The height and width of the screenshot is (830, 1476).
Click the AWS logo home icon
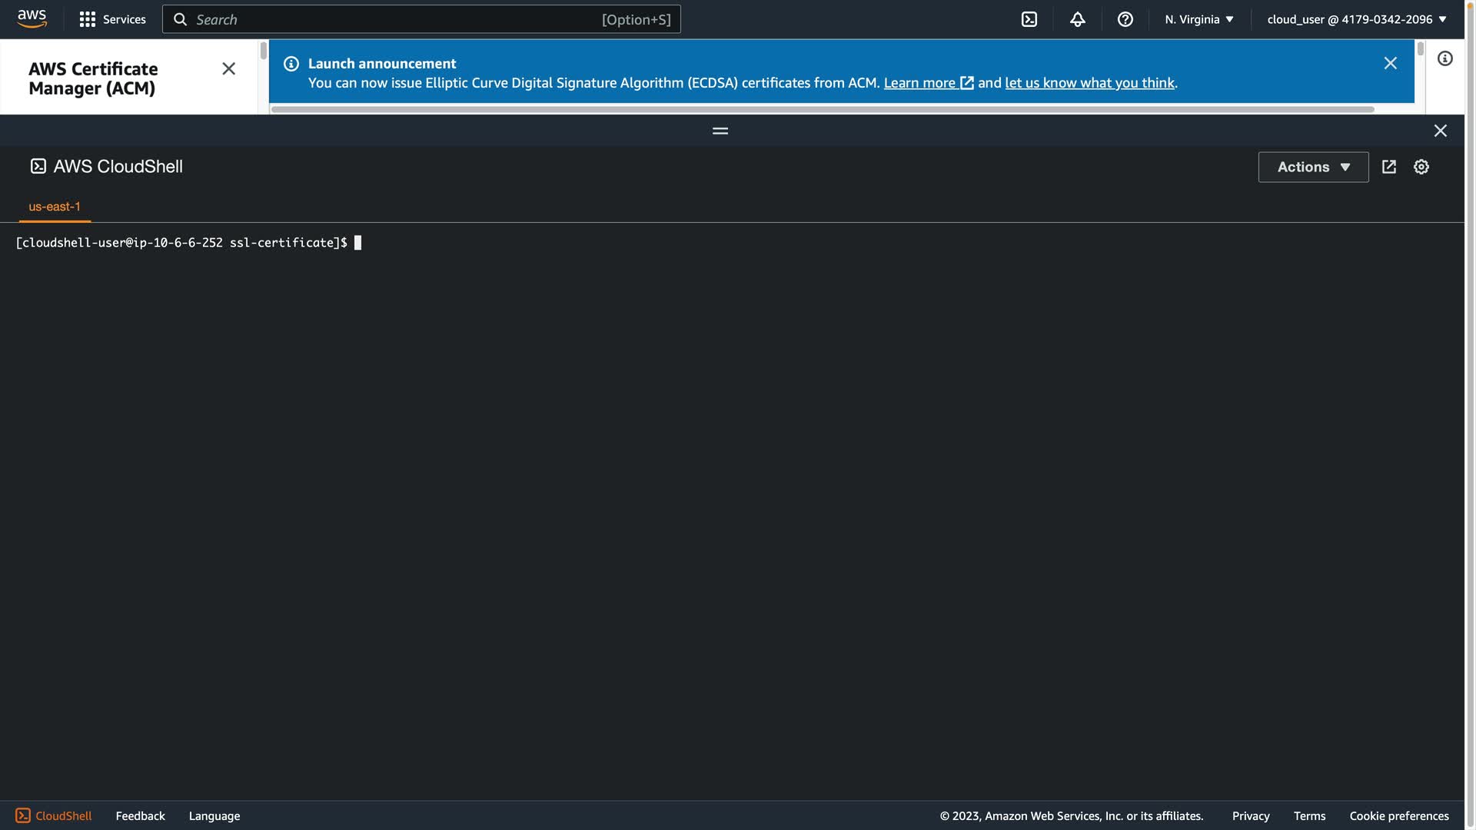pyautogui.click(x=32, y=19)
